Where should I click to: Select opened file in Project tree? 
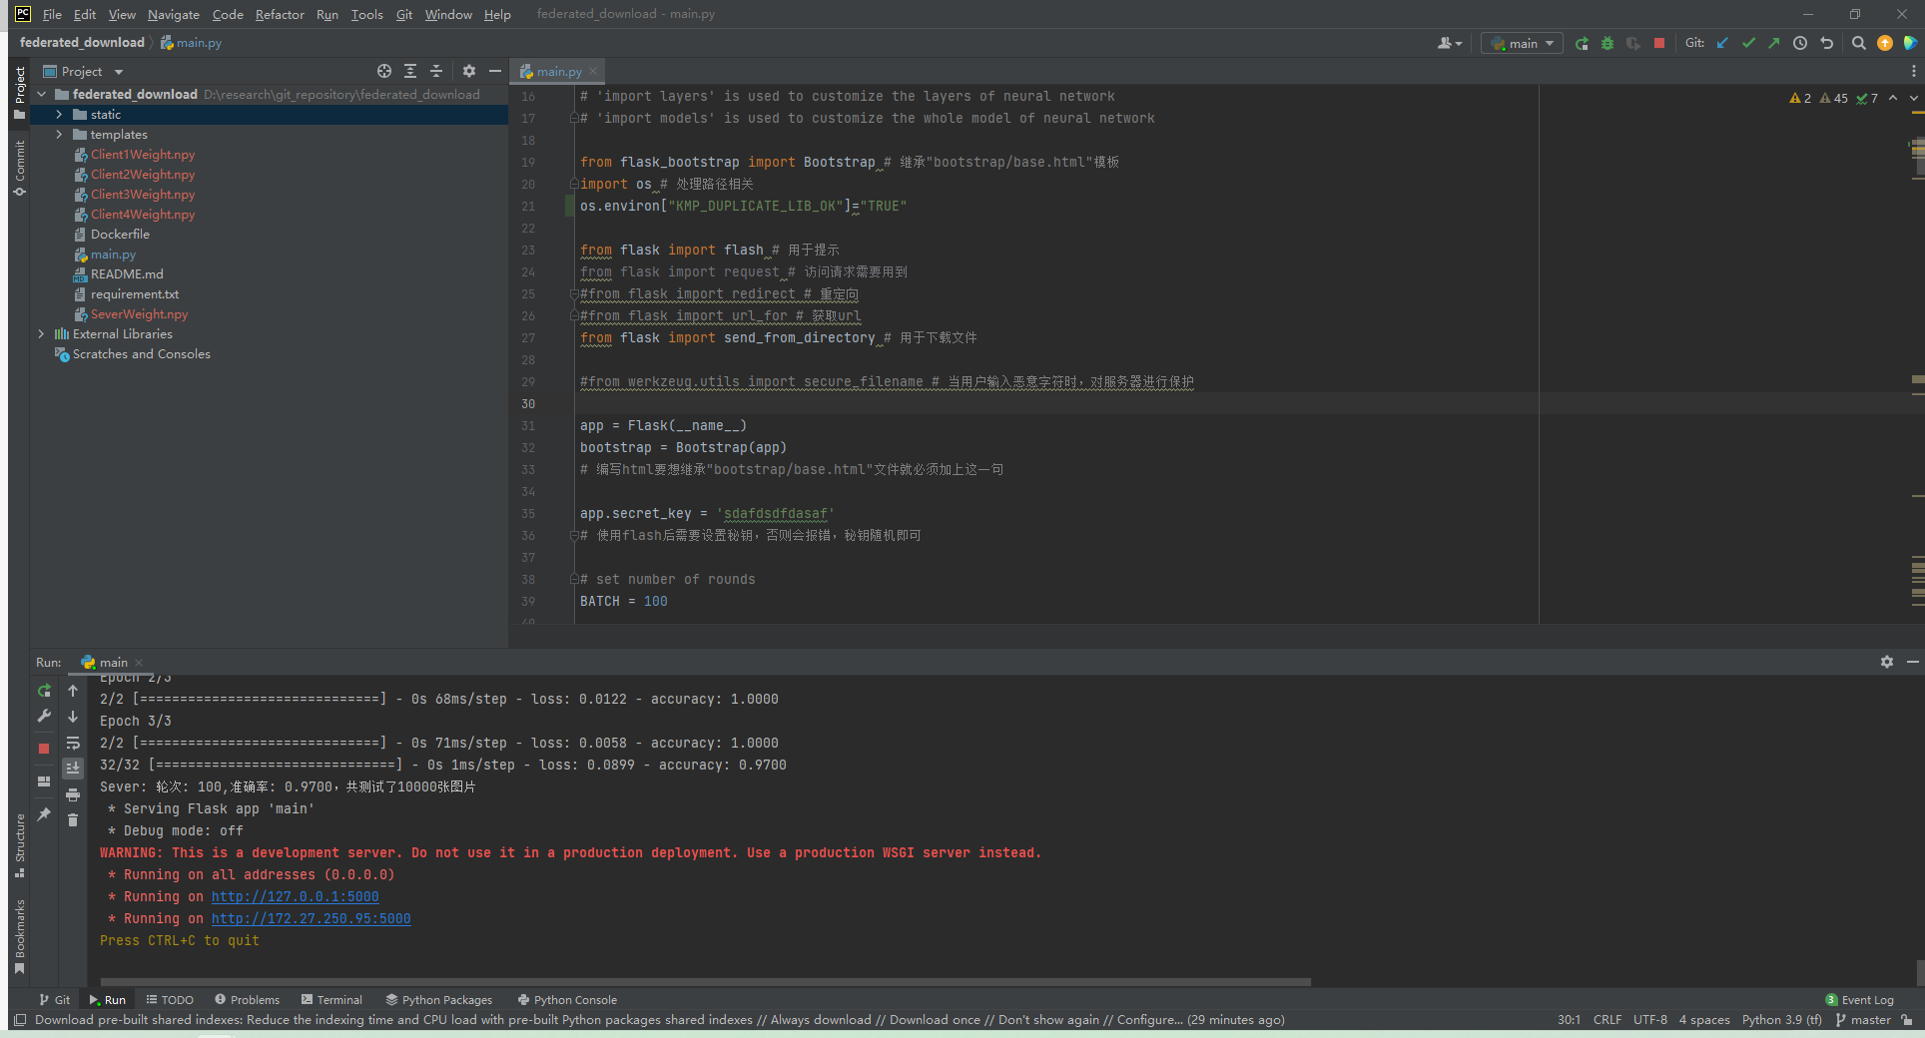(384, 71)
